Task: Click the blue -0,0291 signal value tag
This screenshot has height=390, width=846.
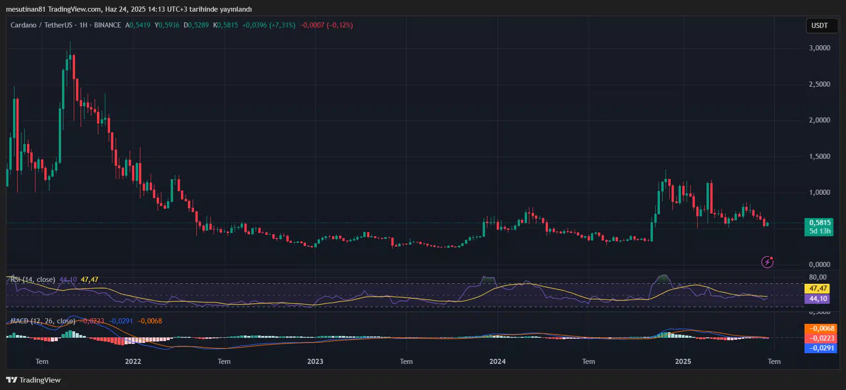Action: coord(820,348)
